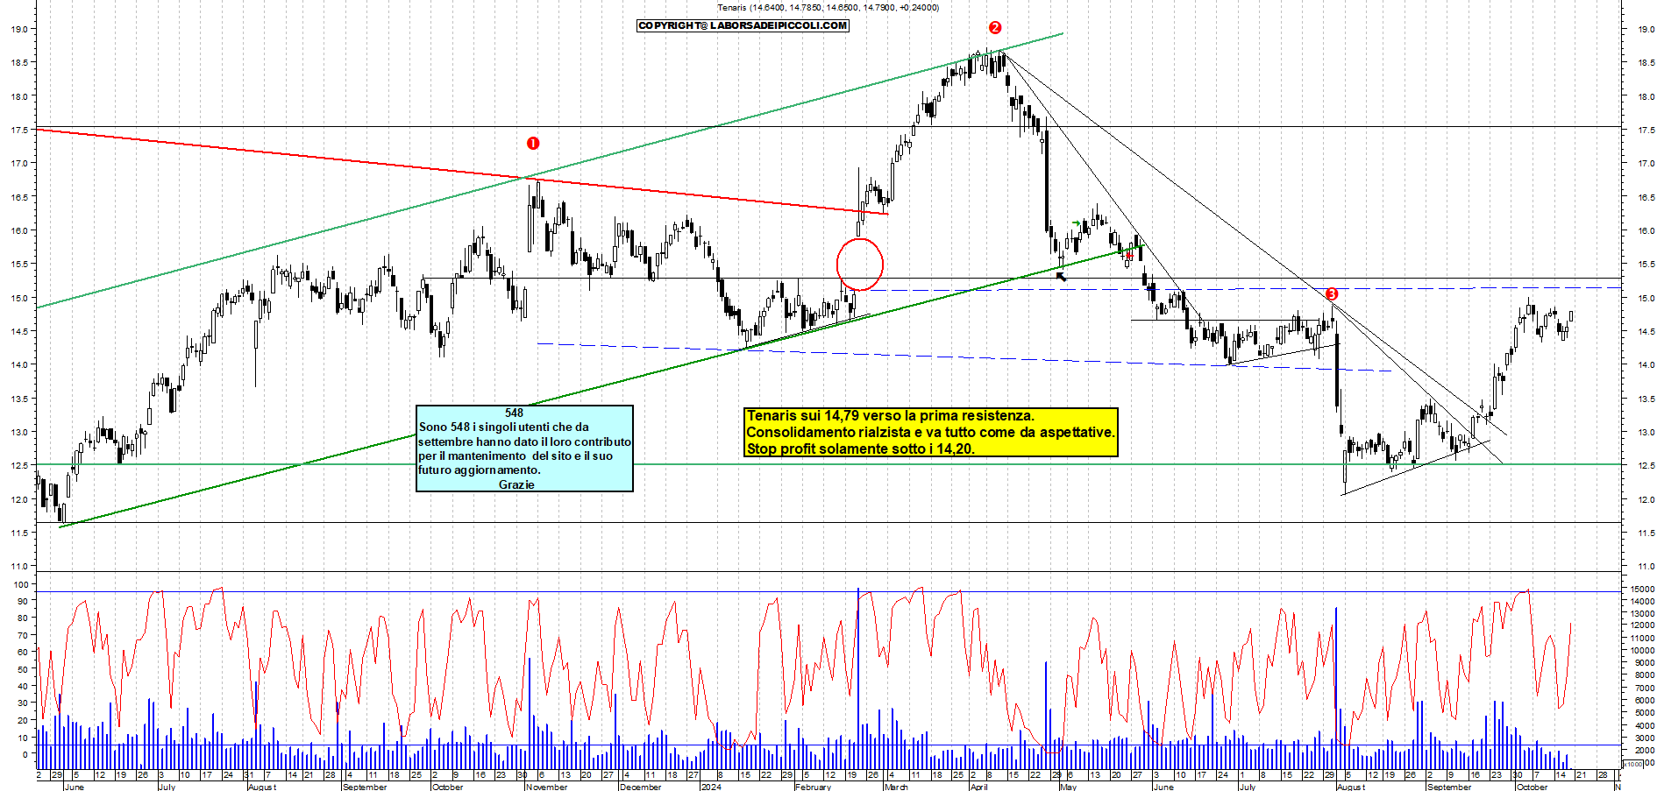Click the 16.0 label on right price axis
This screenshot has width=1657, height=791.
pyautogui.click(x=1646, y=231)
